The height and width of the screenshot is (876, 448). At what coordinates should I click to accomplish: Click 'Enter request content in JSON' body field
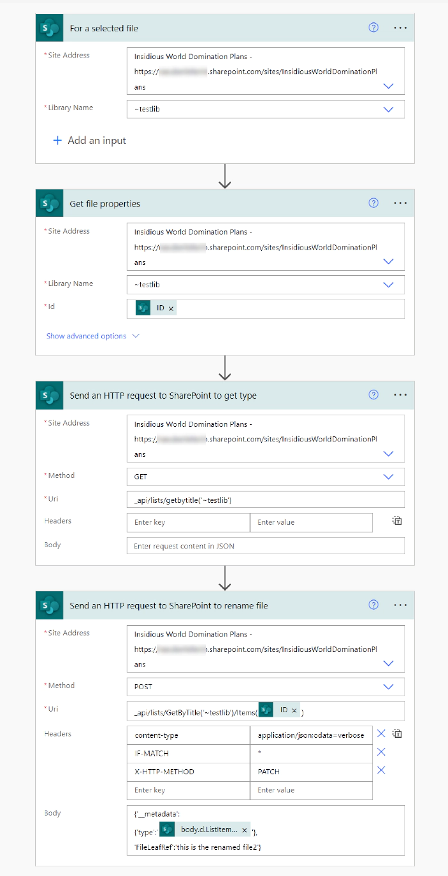pos(266,546)
